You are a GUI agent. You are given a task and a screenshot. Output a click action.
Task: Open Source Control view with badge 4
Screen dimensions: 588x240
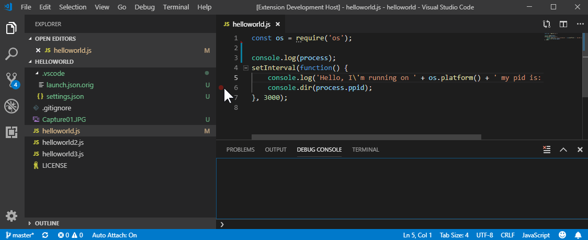click(x=12, y=80)
